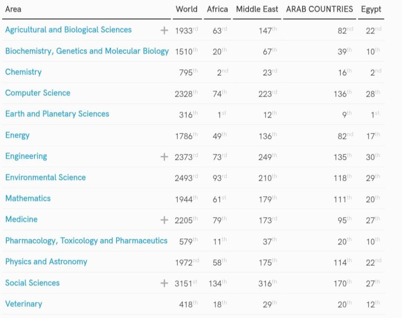Click the Chemistry area link

23,72
